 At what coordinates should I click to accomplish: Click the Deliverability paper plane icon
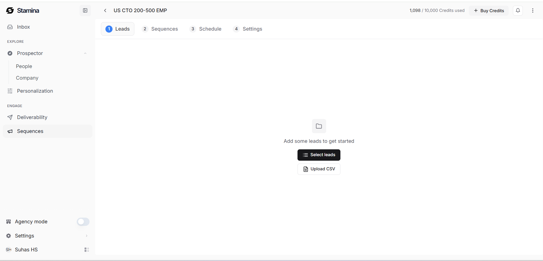(10, 117)
